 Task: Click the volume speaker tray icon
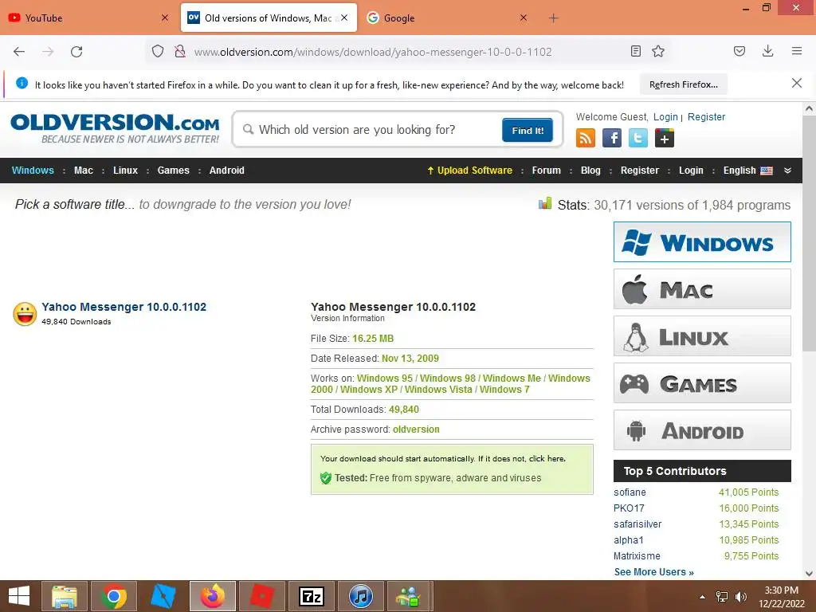click(x=740, y=597)
